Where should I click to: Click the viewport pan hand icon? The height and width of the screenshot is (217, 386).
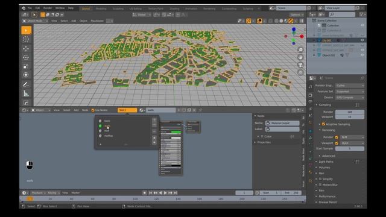(x=300, y=57)
